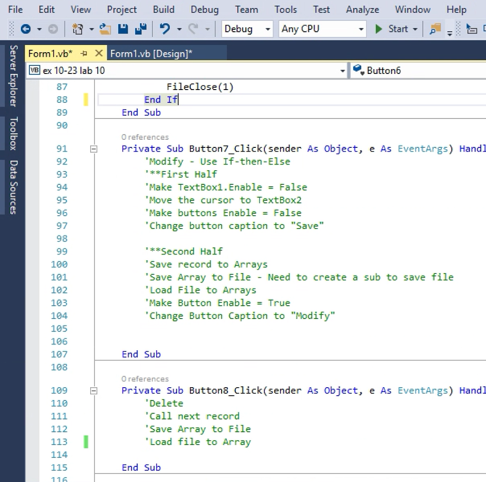Image resolution: width=486 pixels, height=482 pixels.
Task: Click the Navigate Backward arrow icon
Action: coord(26,29)
